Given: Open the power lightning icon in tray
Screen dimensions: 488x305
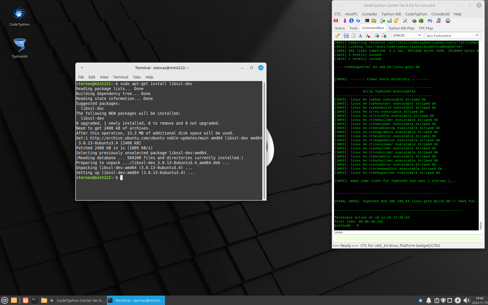Looking at the screenshot, I should click(x=458, y=300).
